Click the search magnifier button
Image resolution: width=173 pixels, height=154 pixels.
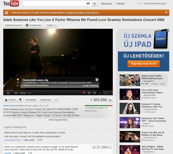point(95,4)
